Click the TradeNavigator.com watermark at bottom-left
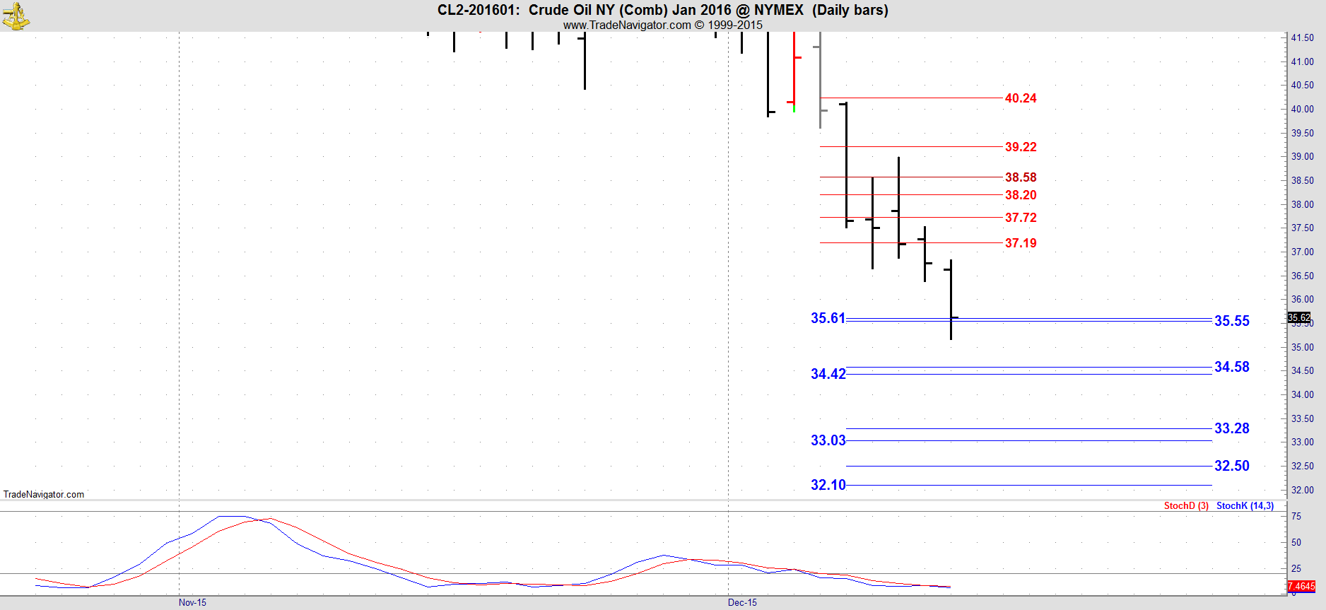1326x610 pixels. (x=44, y=494)
